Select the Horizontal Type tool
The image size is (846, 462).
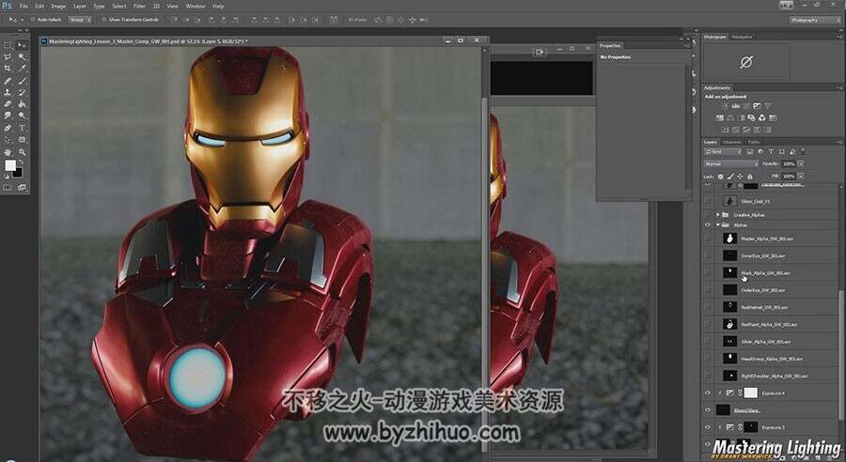(x=23, y=128)
